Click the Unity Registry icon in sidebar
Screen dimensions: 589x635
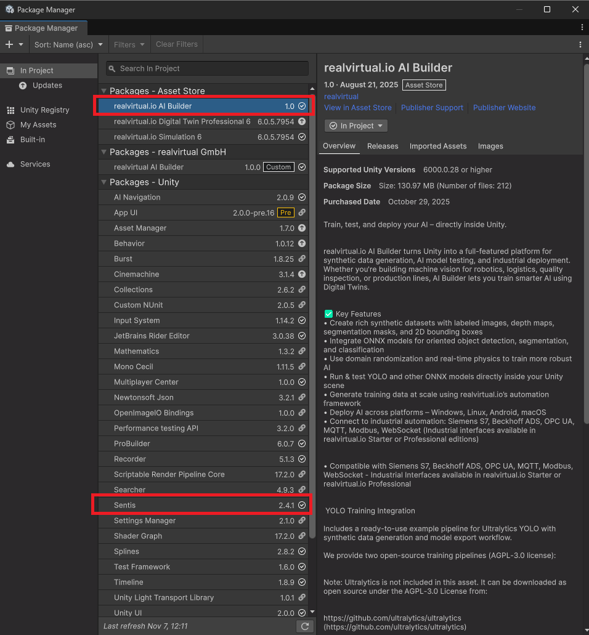tap(10, 110)
